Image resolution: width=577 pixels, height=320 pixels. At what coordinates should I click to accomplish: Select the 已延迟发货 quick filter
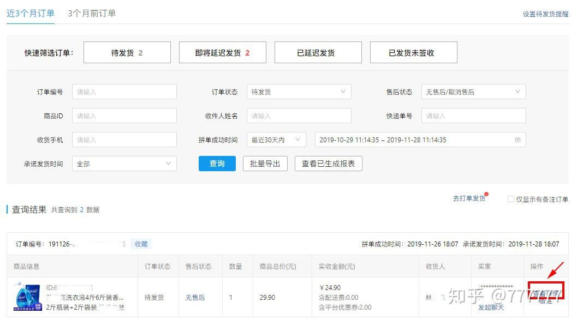(x=318, y=52)
